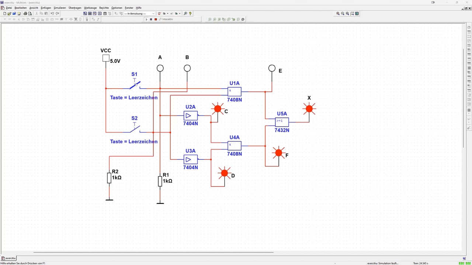
Task: Click the horizontal scrollbar under canvas
Action: [153, 252]
